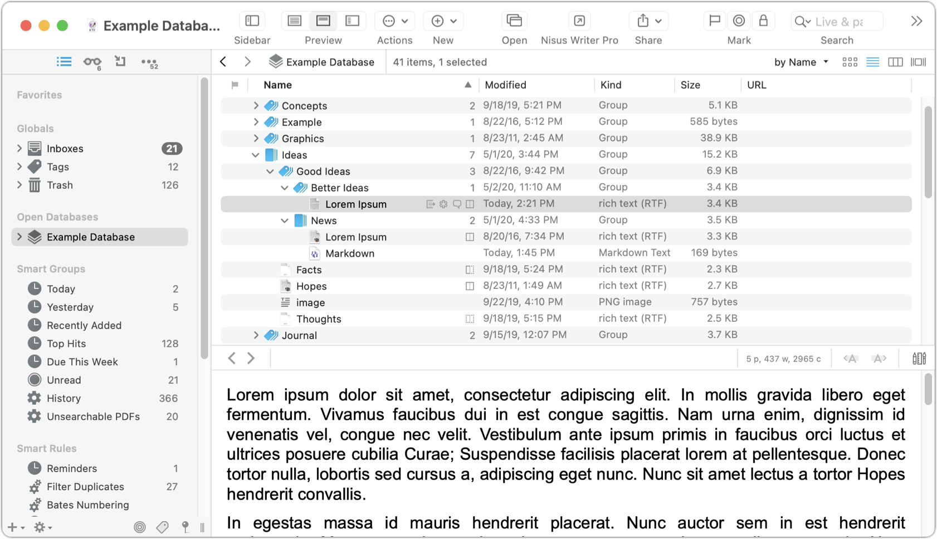937x539 pixels.
Task: Select Example Database in Open Databases
Action: [99, 237]
